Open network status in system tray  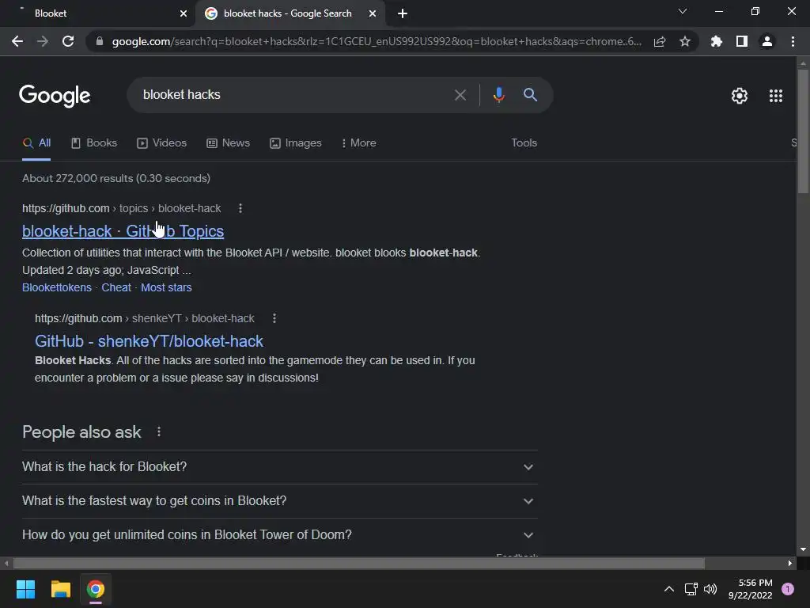(x=691, y=589)
